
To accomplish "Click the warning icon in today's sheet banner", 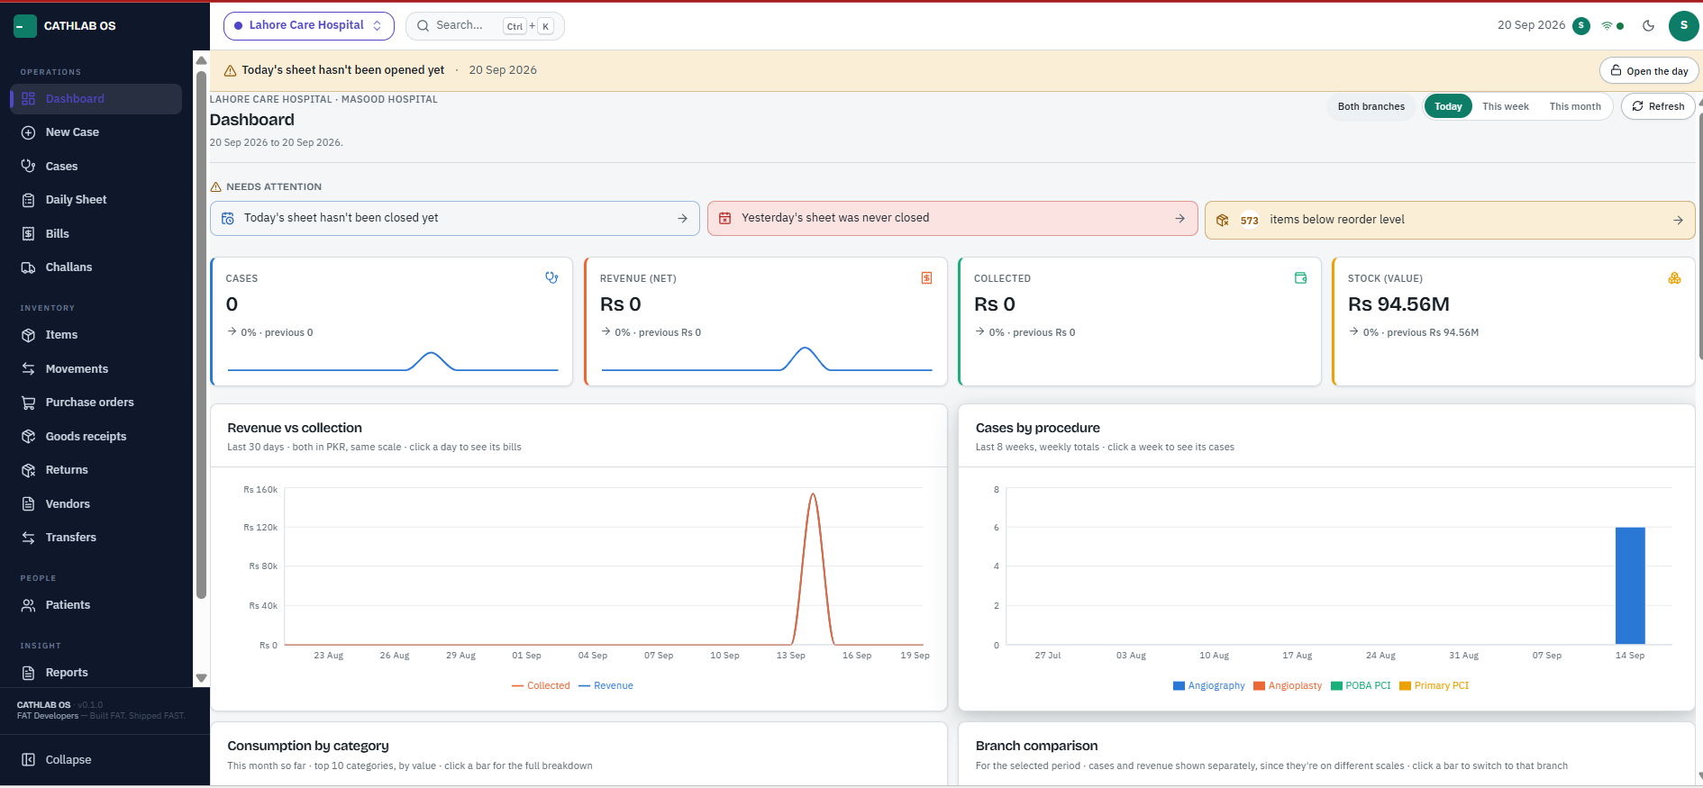I will coord(230,70).
